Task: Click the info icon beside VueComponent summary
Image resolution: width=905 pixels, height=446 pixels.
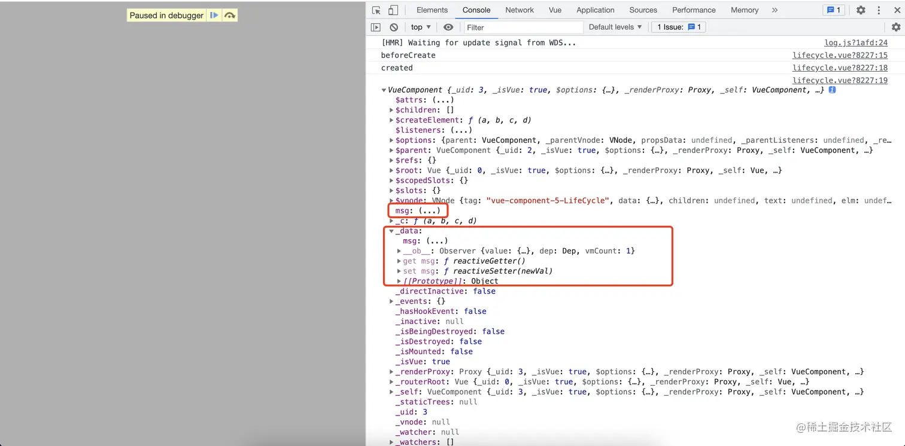Action: click(x=832, y=90)
